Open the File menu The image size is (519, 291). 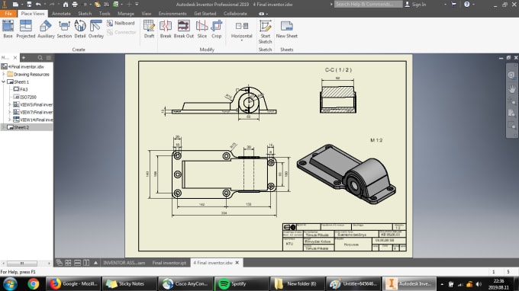pos(8,14)
